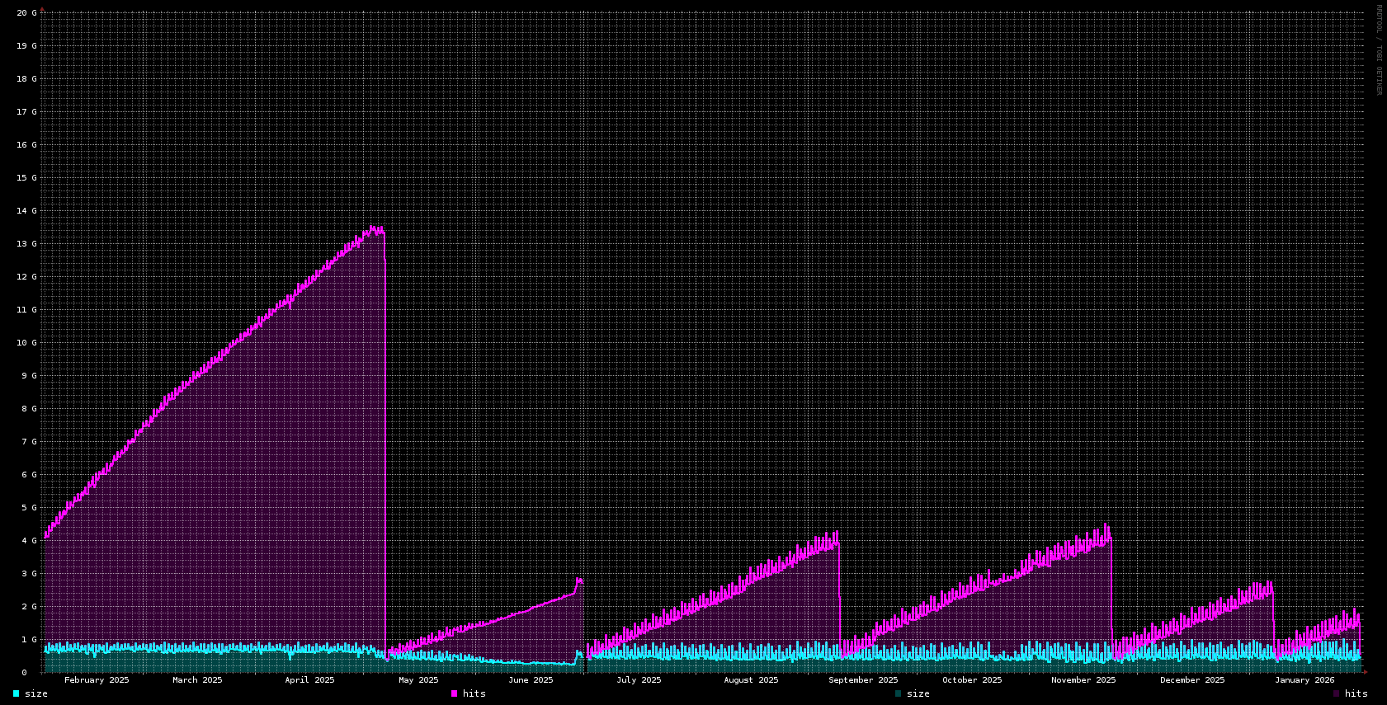Select the November 2025 axis label
The height and width of the screenshot is (705, 1387).
1083,680
